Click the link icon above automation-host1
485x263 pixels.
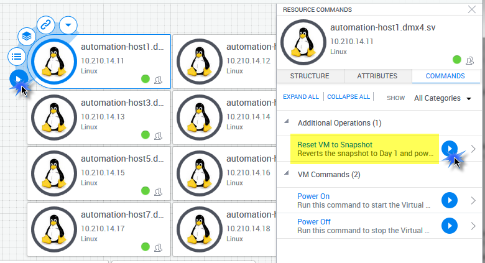tap(46, 25)
